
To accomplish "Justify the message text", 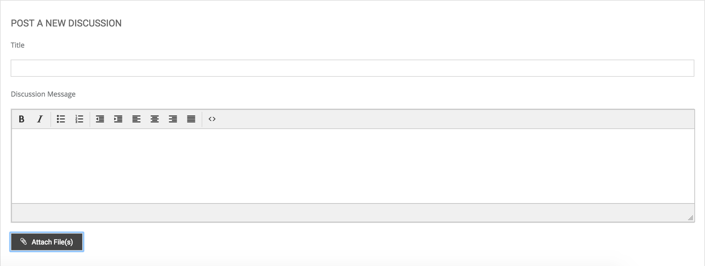I will tap(191, 119).
